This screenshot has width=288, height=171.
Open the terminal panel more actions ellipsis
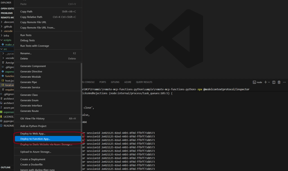click(284, 82)
